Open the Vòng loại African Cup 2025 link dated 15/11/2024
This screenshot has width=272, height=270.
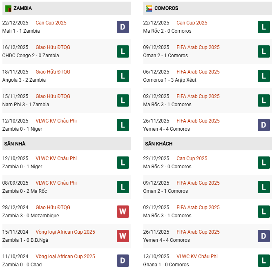(65, 232)
